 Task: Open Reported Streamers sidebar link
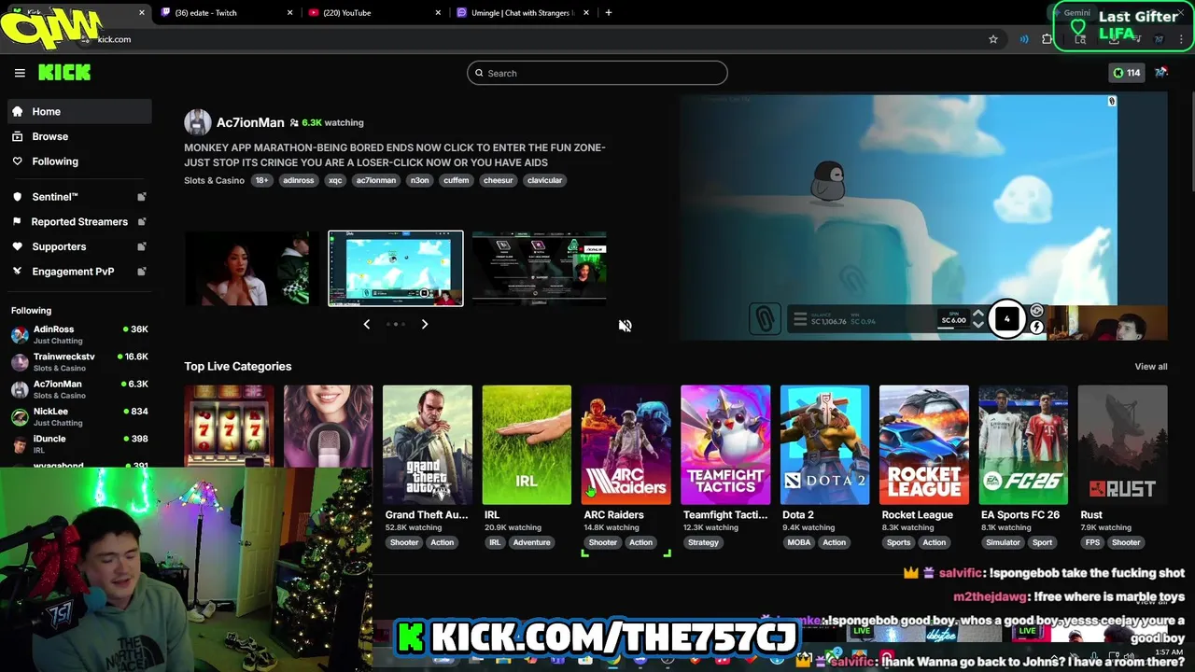click(79, 221)
